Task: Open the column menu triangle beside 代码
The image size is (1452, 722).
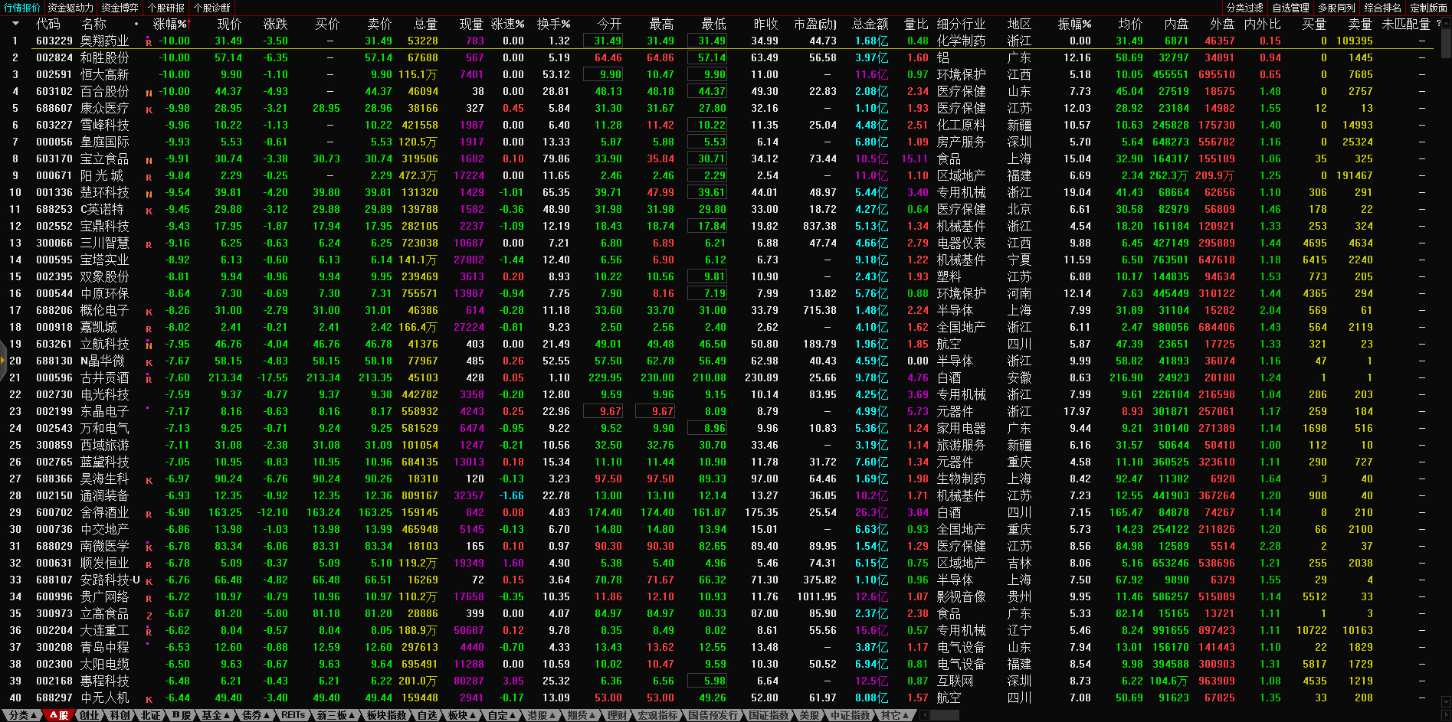Action: [x=15, y=25]
